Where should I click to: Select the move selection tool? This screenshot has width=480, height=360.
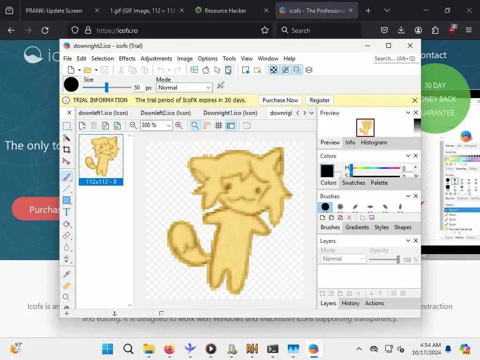pyautogui.click(x=67, y=161)
